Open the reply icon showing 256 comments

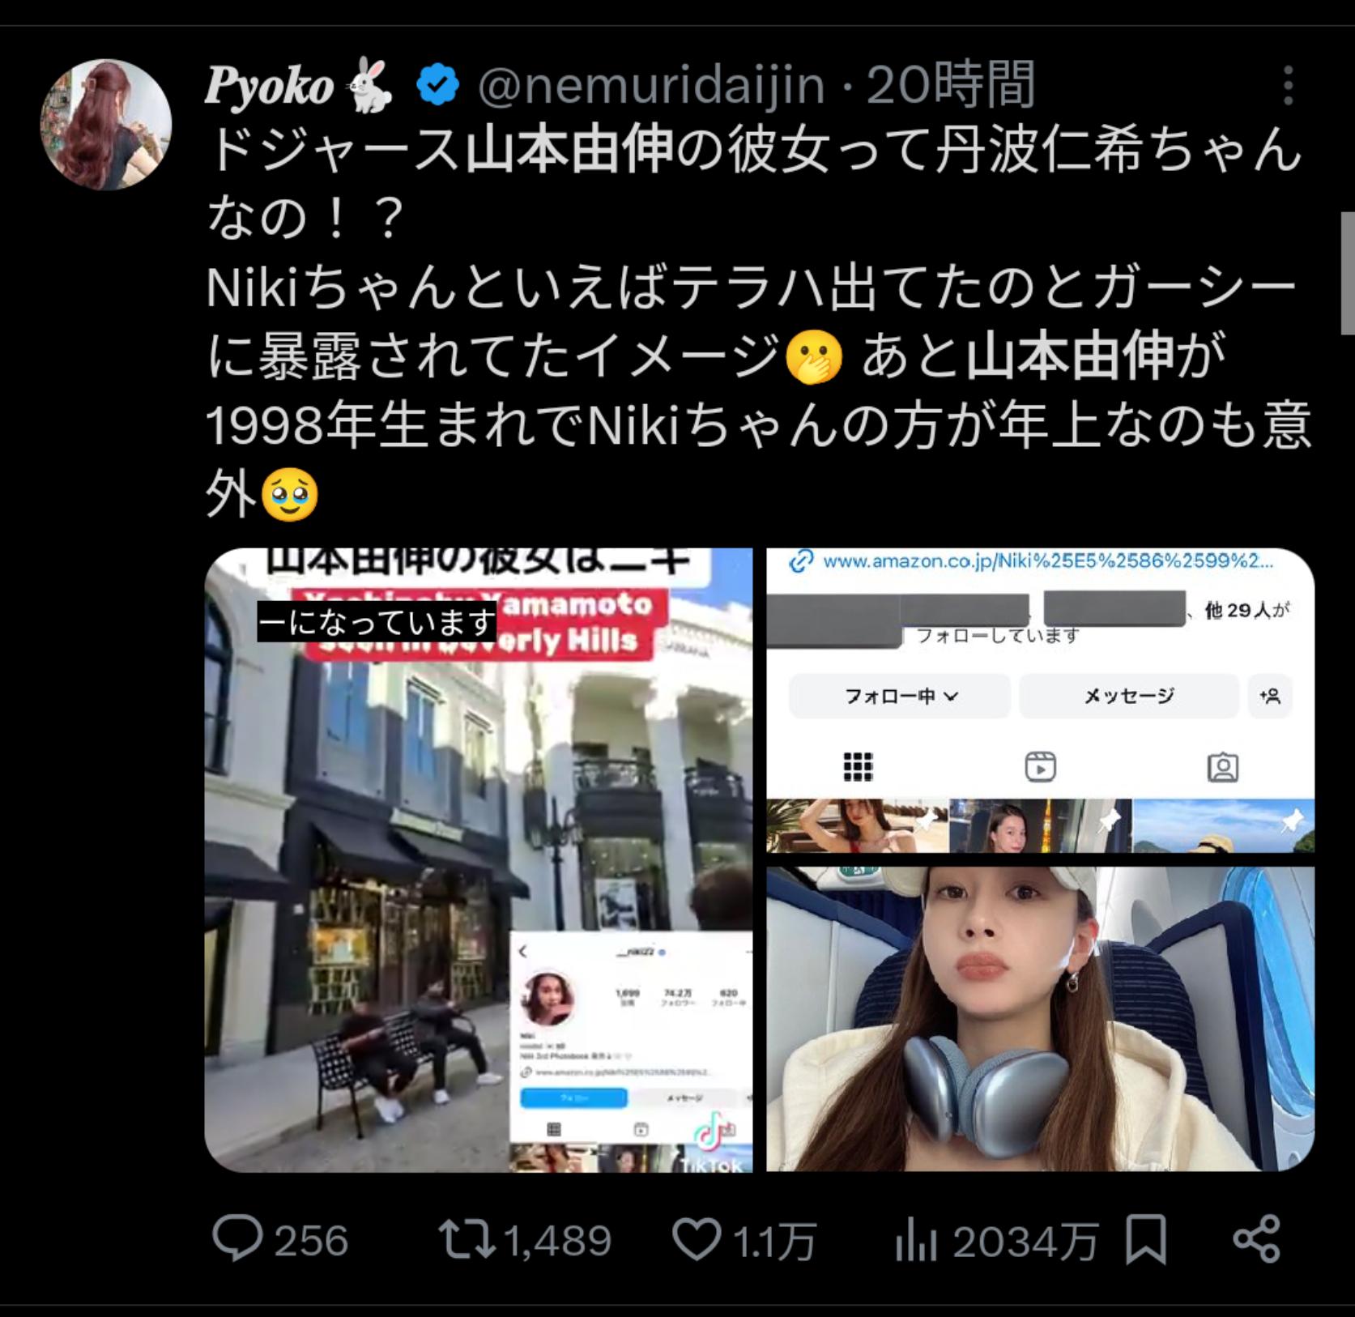pos(237,1239)
